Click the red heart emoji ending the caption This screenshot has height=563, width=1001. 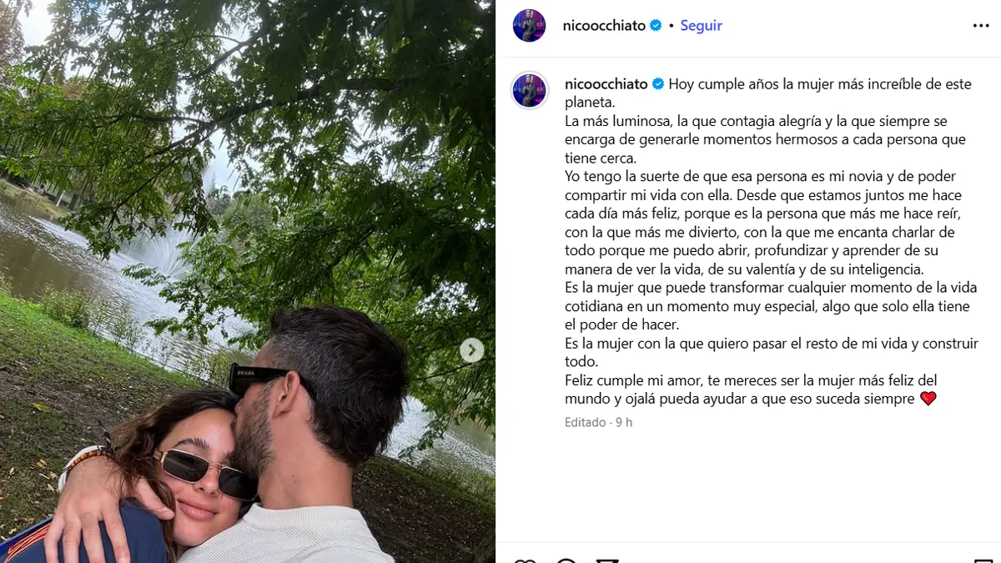tap(928, 399)
